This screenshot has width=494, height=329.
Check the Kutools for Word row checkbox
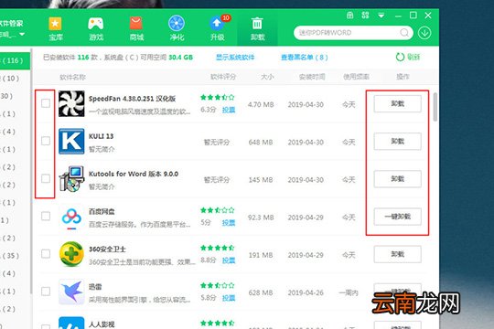pos(46,178)
